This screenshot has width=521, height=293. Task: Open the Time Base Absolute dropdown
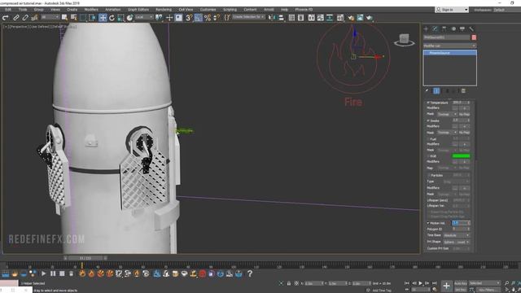coord(457,235)
